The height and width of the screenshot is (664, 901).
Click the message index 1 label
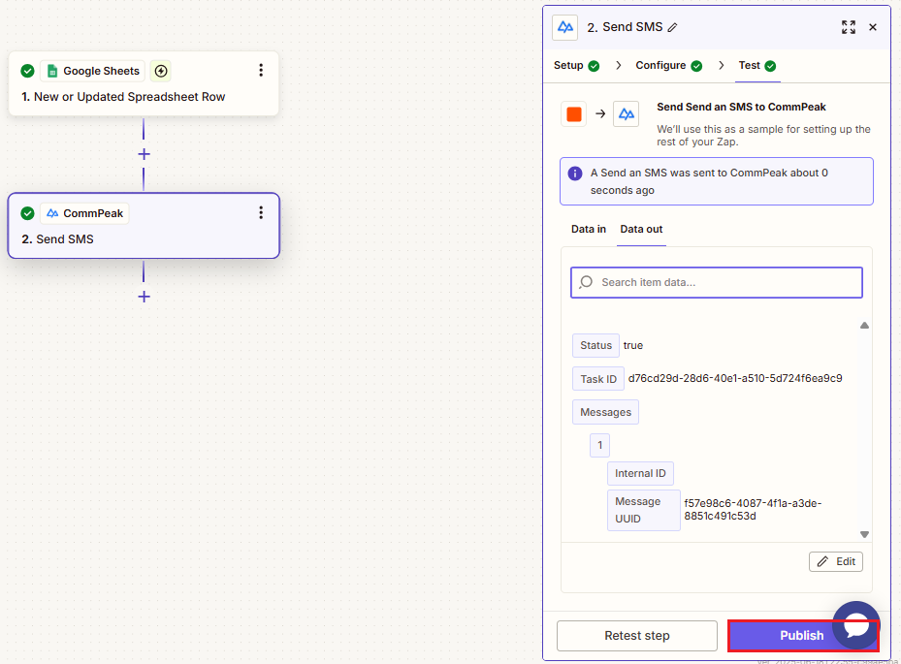[600, 445]
